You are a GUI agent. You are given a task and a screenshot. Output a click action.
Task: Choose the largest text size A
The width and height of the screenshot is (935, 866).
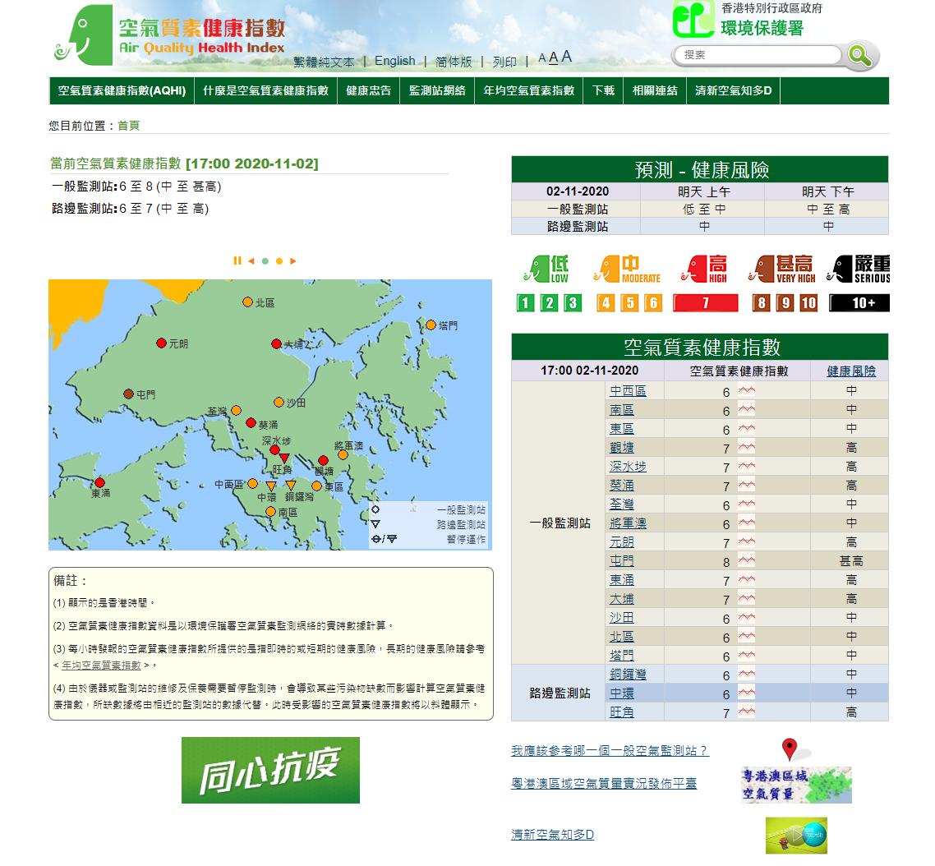point(567,58)
